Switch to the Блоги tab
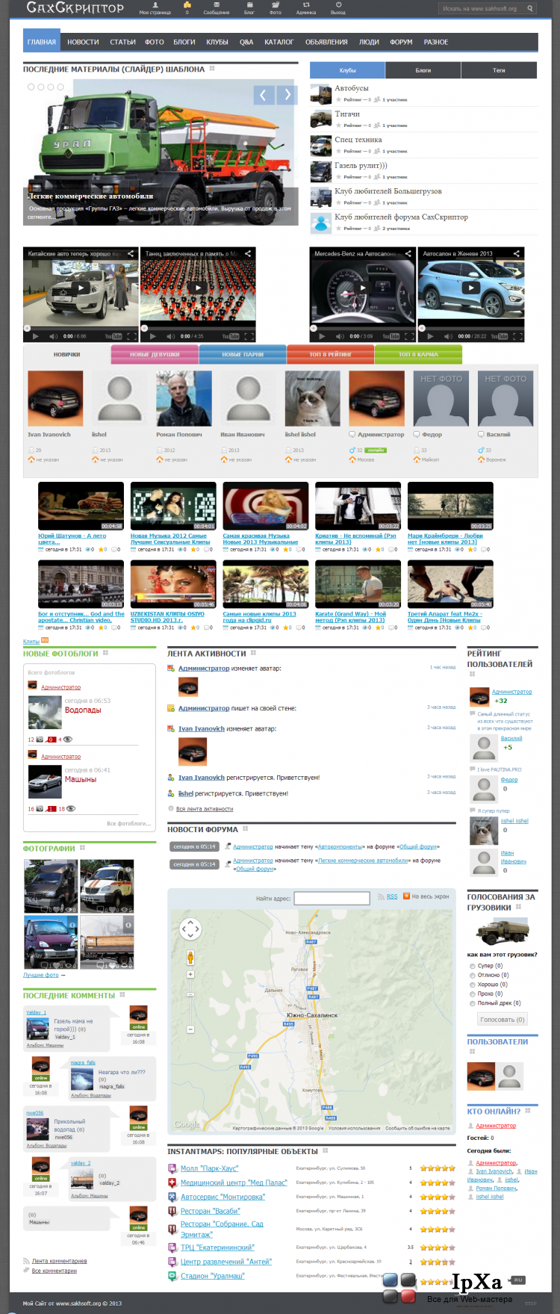 423,70
